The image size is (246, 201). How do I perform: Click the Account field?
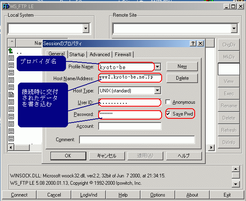click(x=130, y=126)
